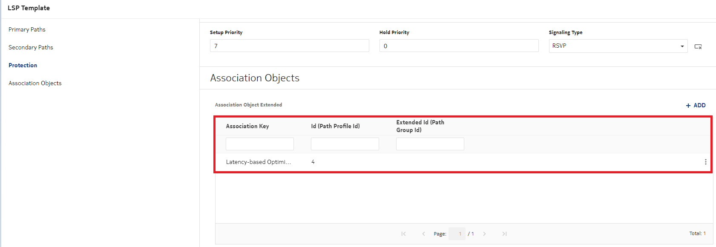Click the clear Signaling Type icon
This screenshot has width=716, height=247.
click(698, 46)
